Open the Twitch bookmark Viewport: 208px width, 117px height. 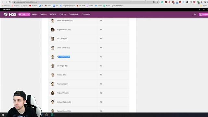90,6
